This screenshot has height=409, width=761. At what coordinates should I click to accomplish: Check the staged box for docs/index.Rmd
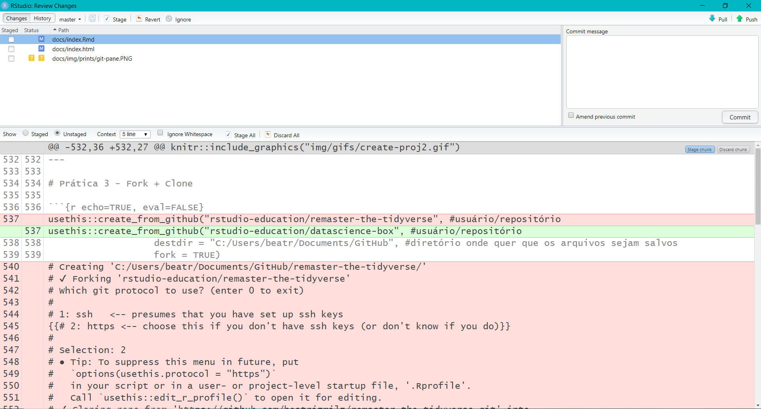pos(12,39)
